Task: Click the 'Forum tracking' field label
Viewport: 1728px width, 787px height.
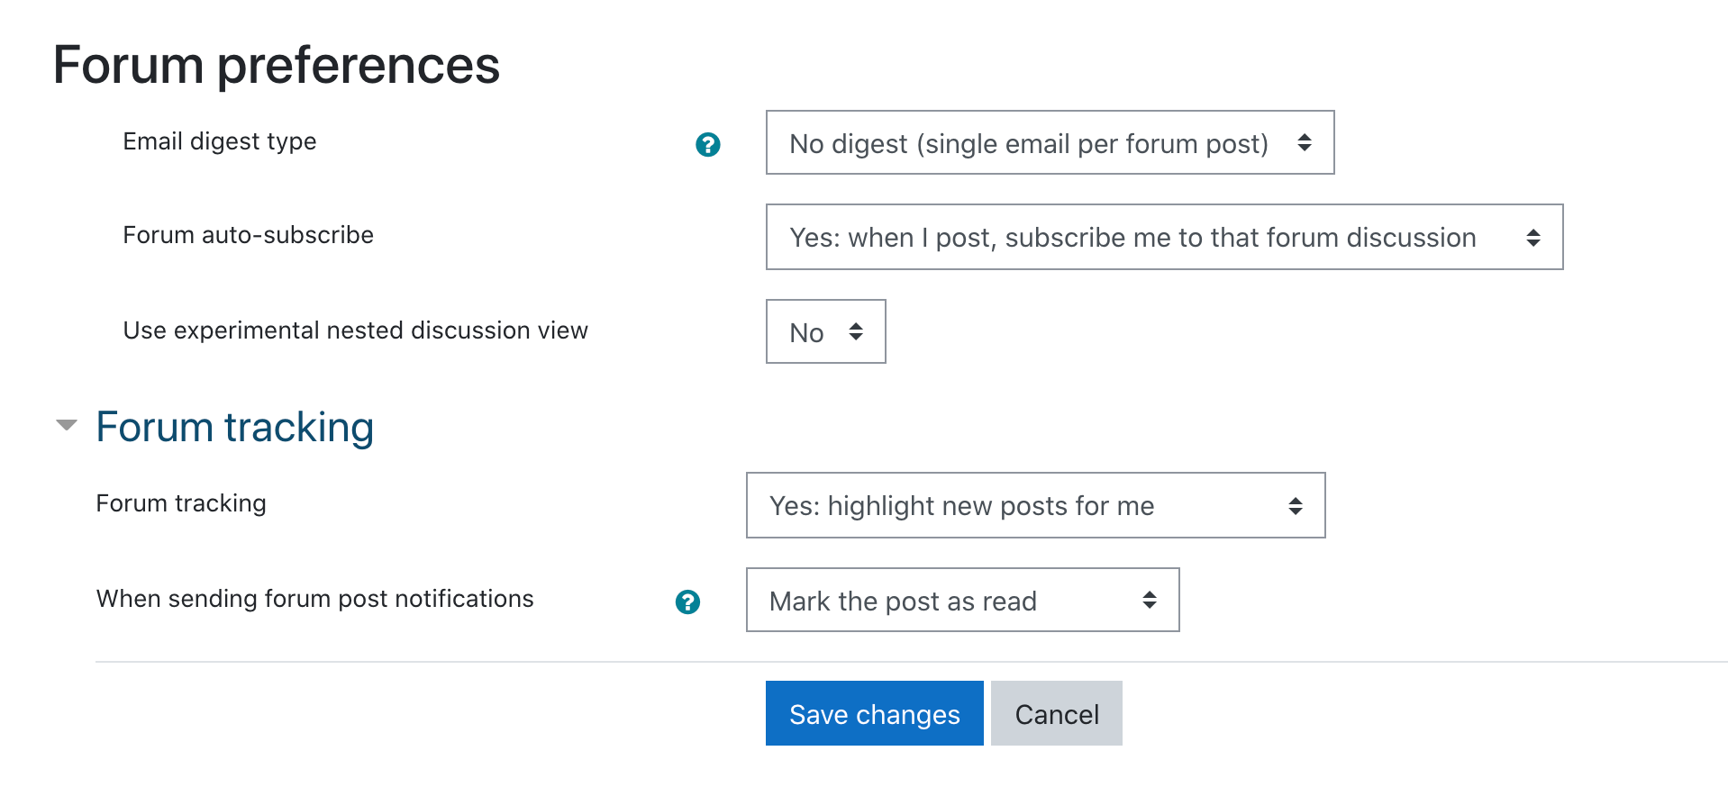Action: [181, 503]
